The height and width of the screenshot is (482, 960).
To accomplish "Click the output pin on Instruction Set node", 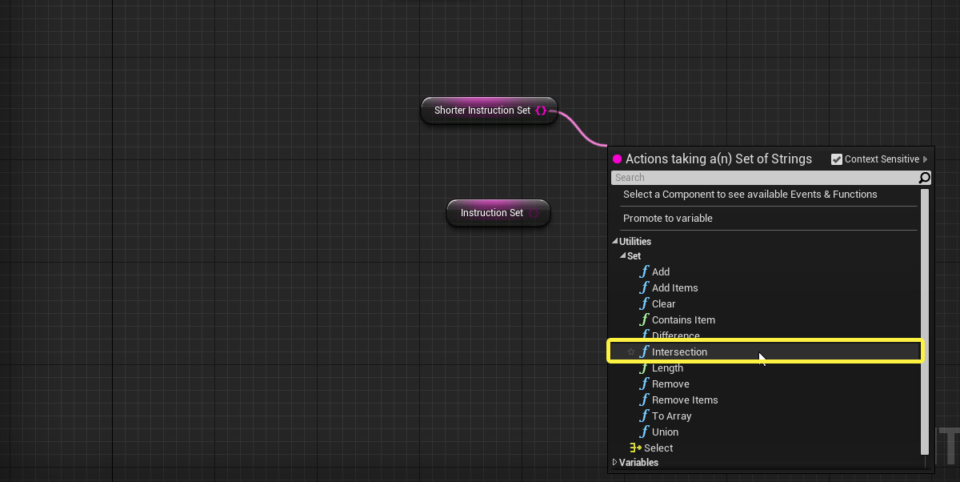I will [x=534, y=213].
